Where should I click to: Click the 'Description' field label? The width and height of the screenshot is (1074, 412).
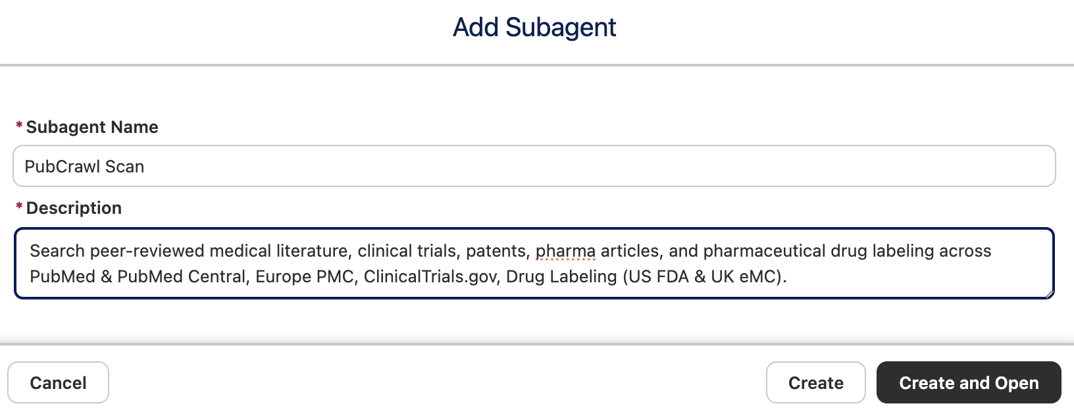point(74,208)
